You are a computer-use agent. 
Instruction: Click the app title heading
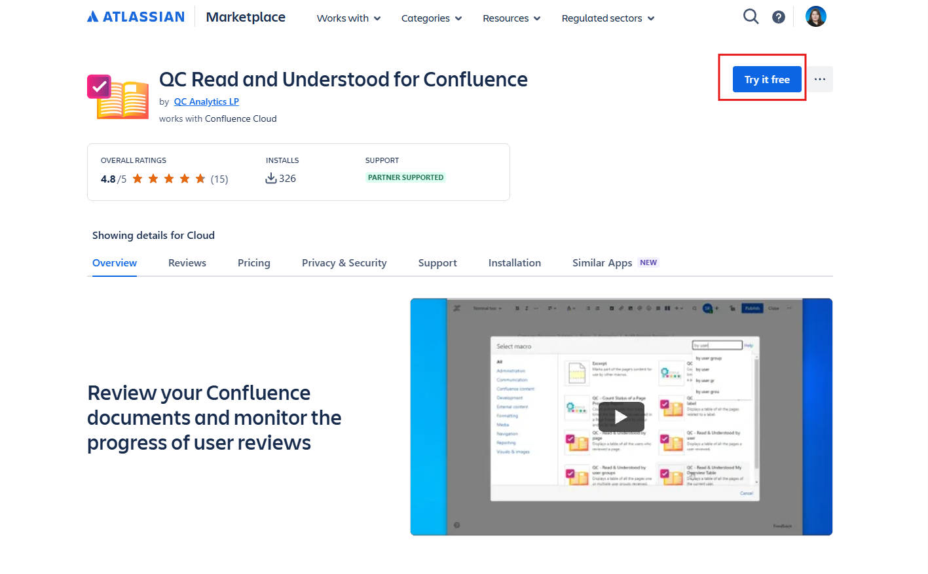(x=343, y=79)
